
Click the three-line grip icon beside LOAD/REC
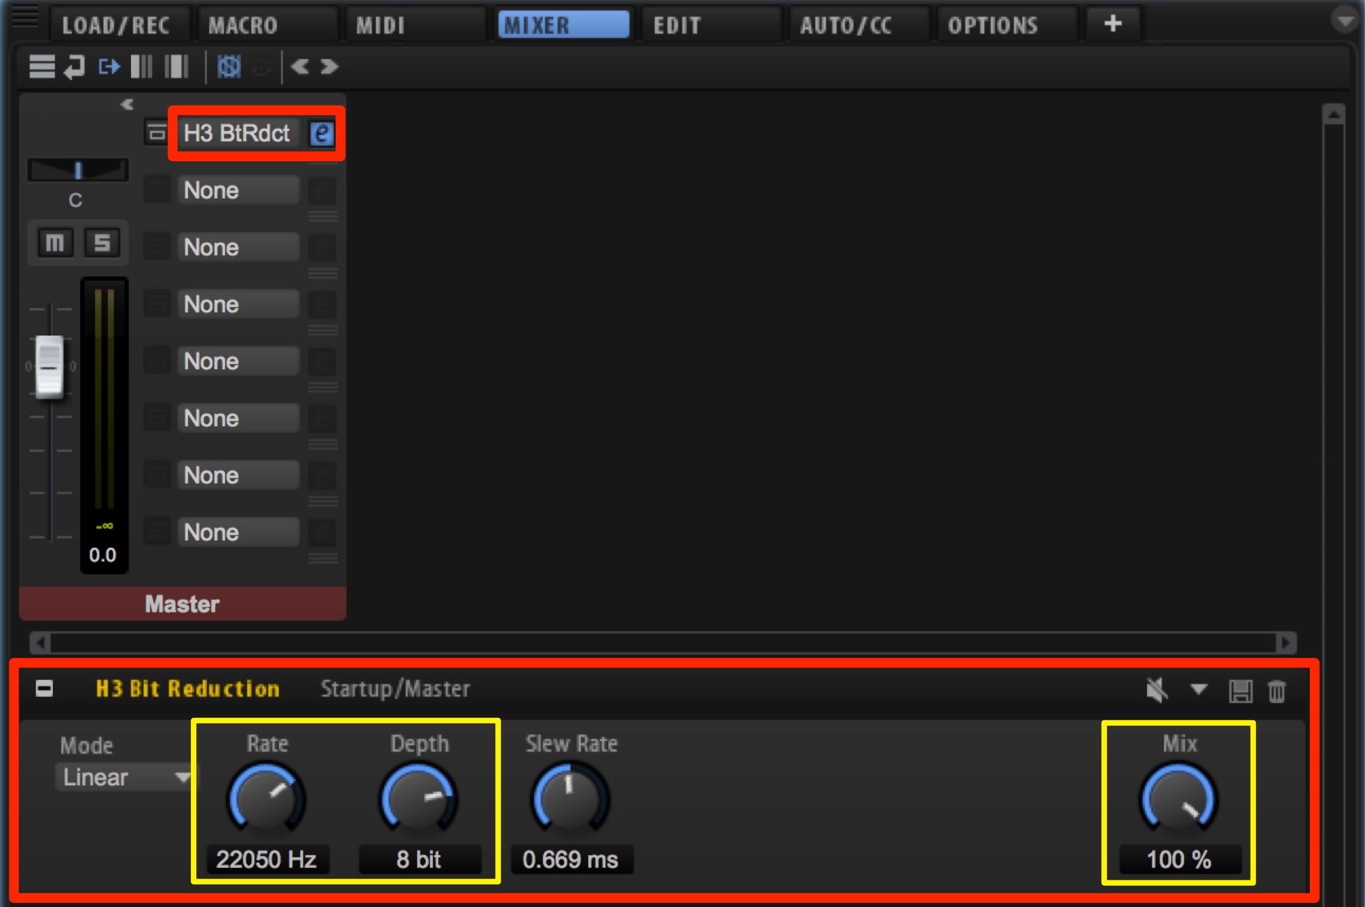tap(24, 16)
